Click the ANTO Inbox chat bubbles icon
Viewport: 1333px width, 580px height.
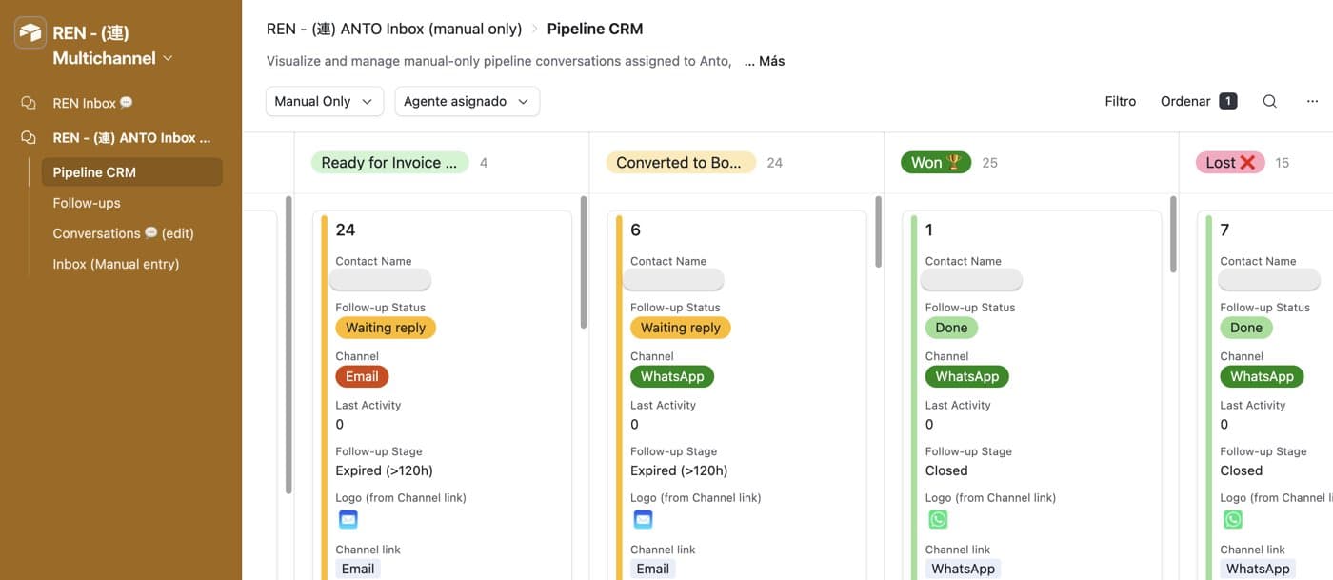(x=29, y=137)
